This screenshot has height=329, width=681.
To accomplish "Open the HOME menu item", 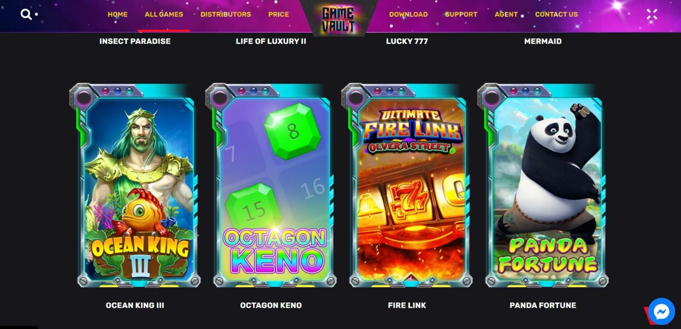I will click(117, 14).
